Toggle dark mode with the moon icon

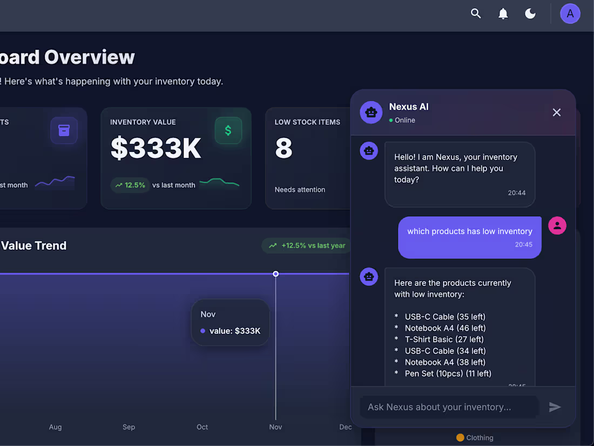[x=530, y=14]
